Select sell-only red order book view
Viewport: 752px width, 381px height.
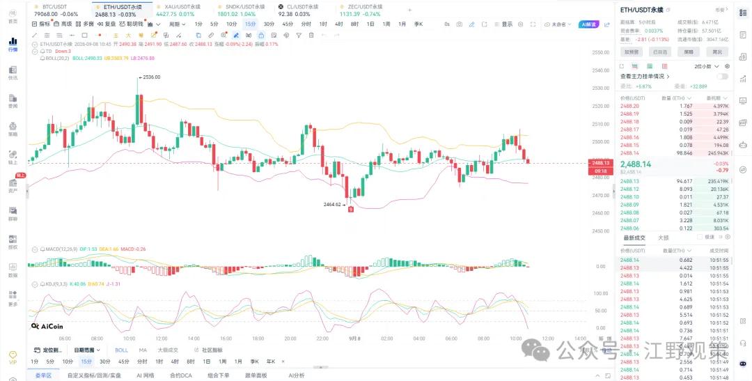click(664, 66)
